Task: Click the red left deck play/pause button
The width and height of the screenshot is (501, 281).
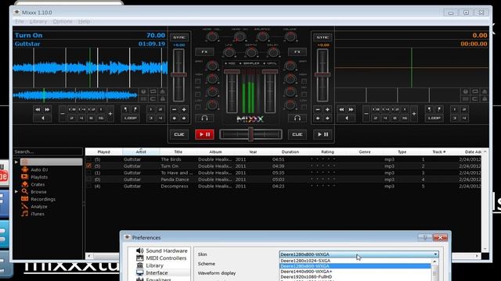Action: (204, 134)
